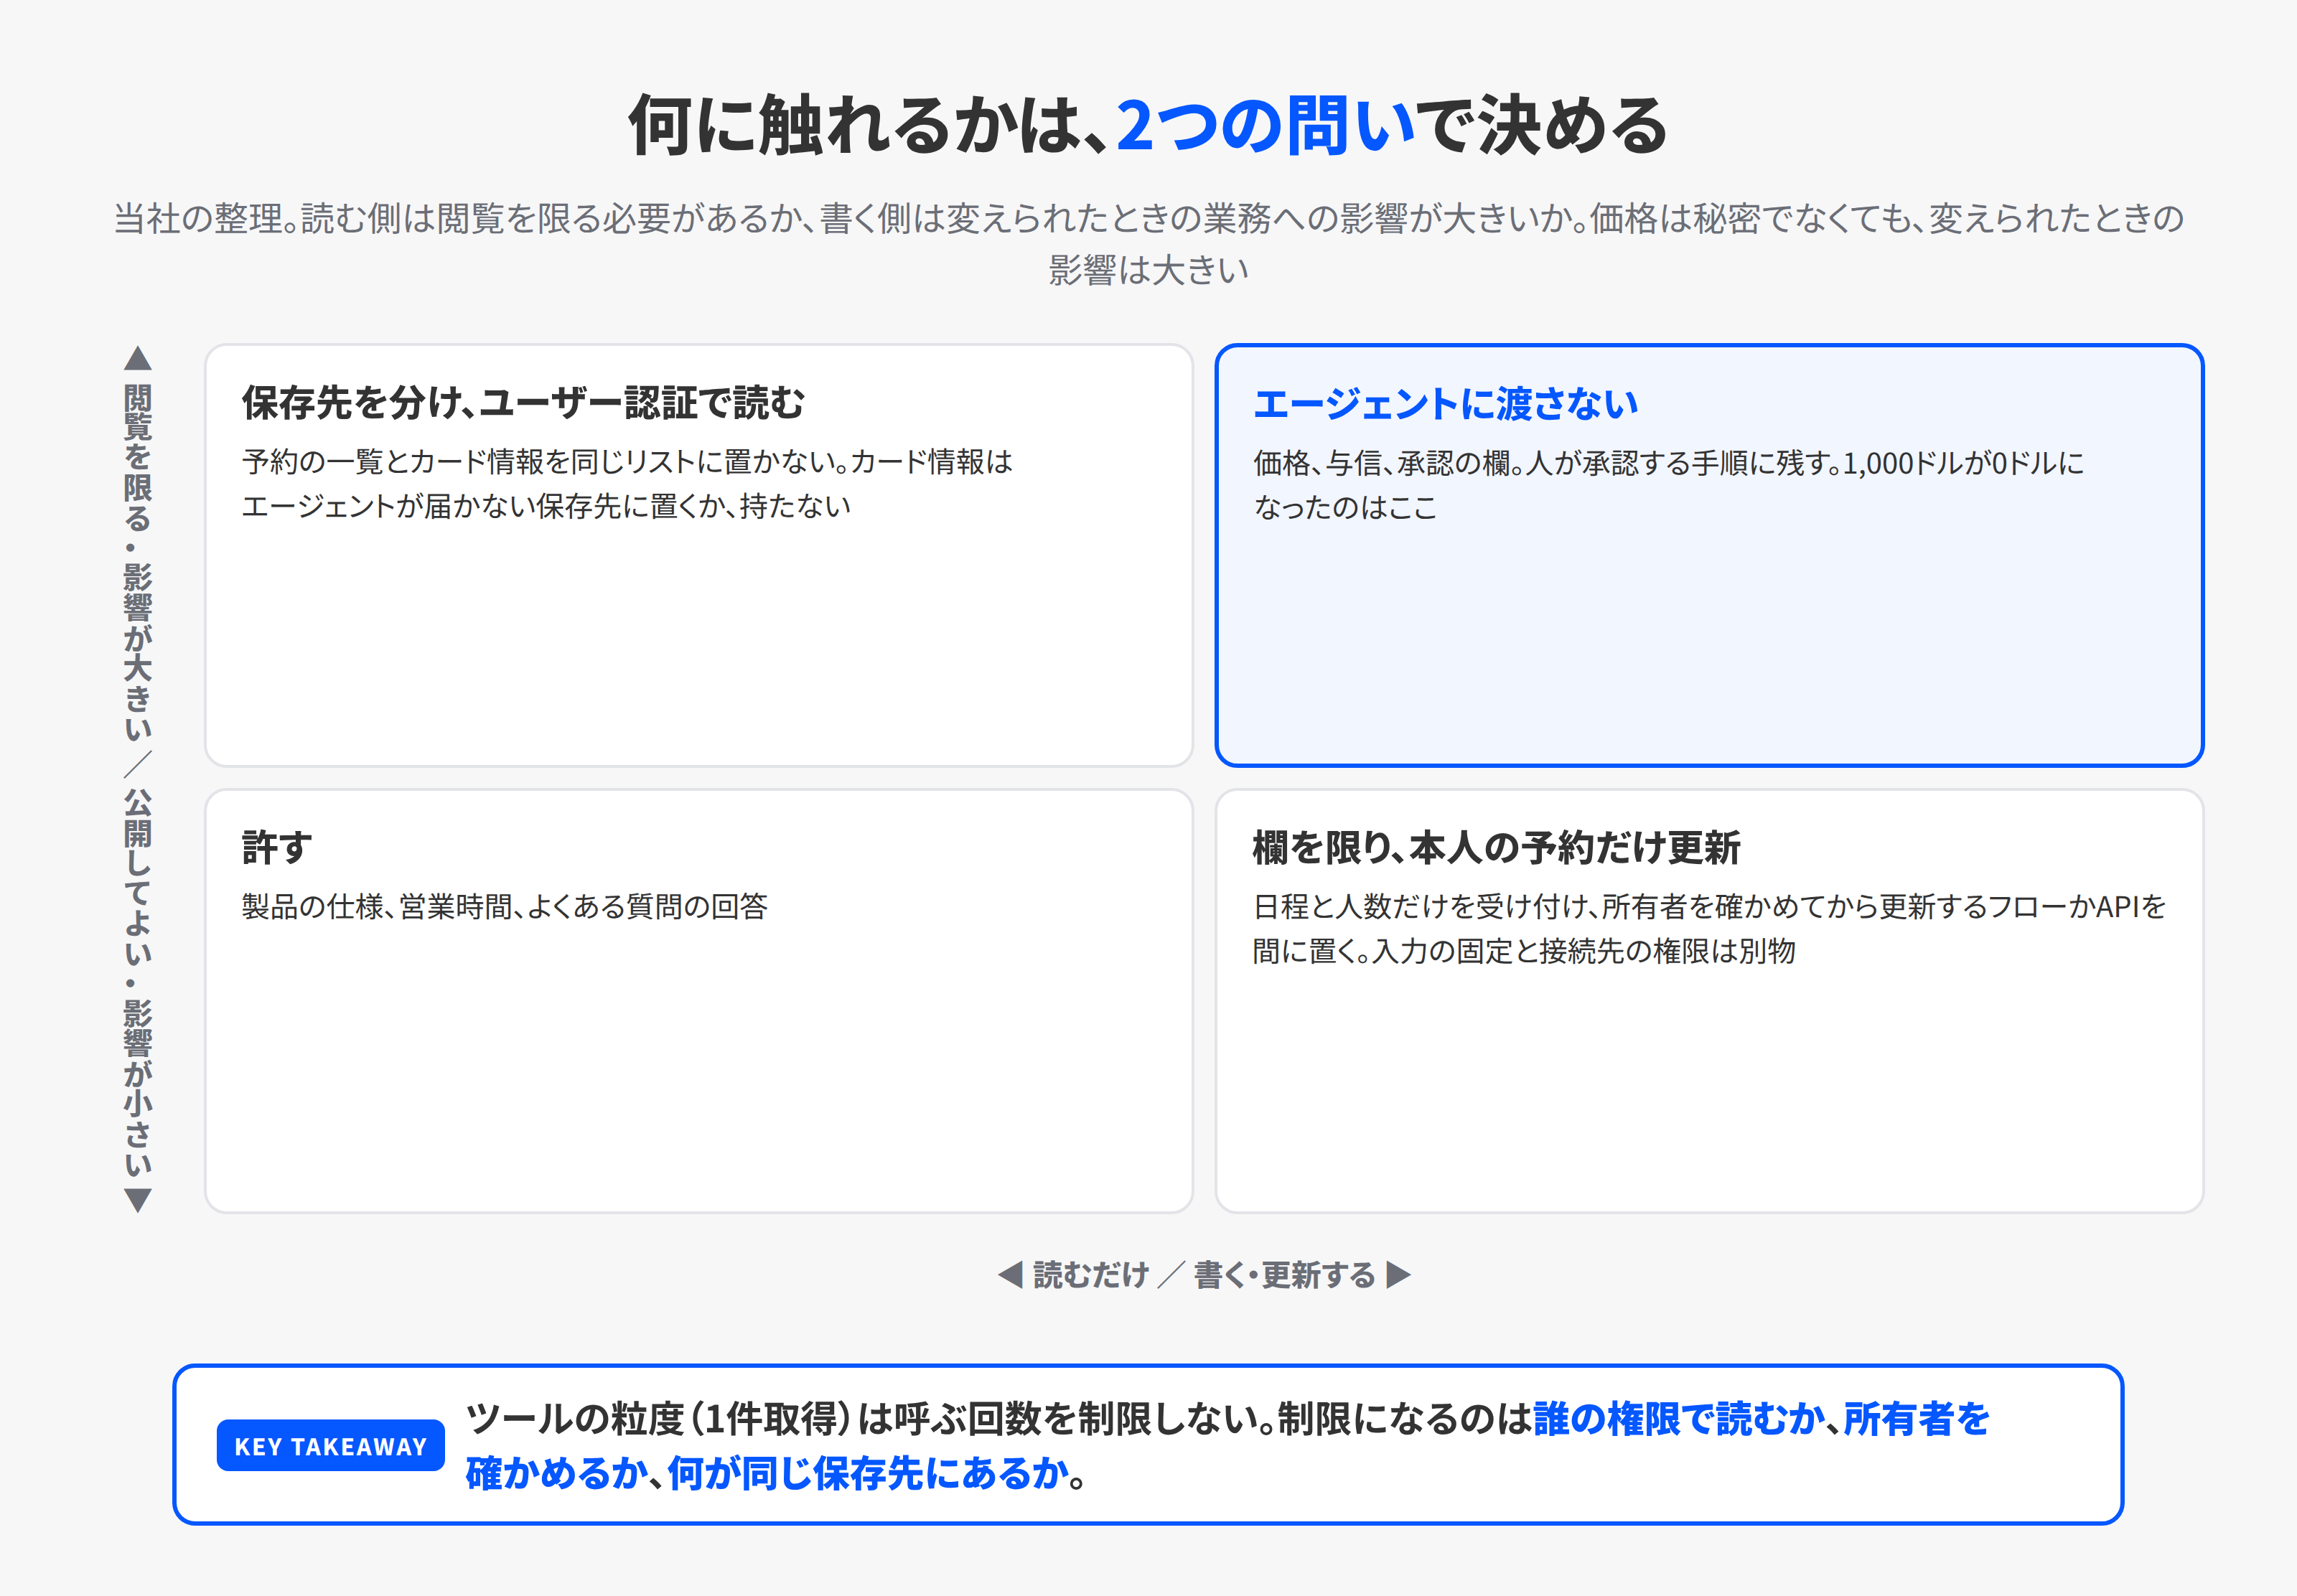Click the right arrow beside 書く・更新する
Screen dimensions: 2297x1596
pos(1398,1275)
